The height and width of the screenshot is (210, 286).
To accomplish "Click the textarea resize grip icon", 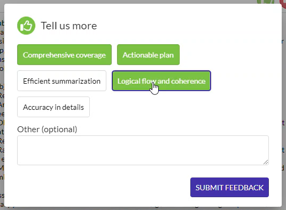I will click(266, 162).
